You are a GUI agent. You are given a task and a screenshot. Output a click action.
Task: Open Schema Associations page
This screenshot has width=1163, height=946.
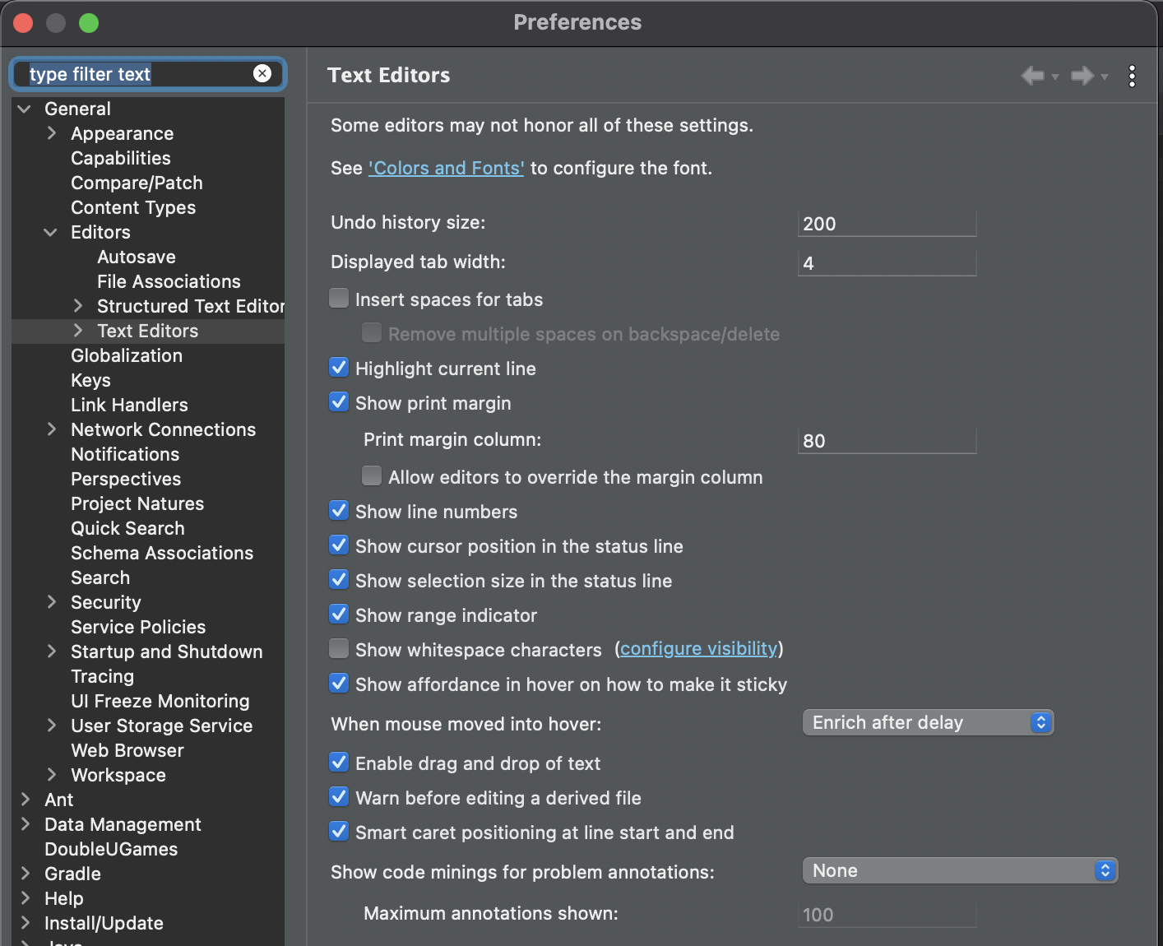click(x=162, y=553)
